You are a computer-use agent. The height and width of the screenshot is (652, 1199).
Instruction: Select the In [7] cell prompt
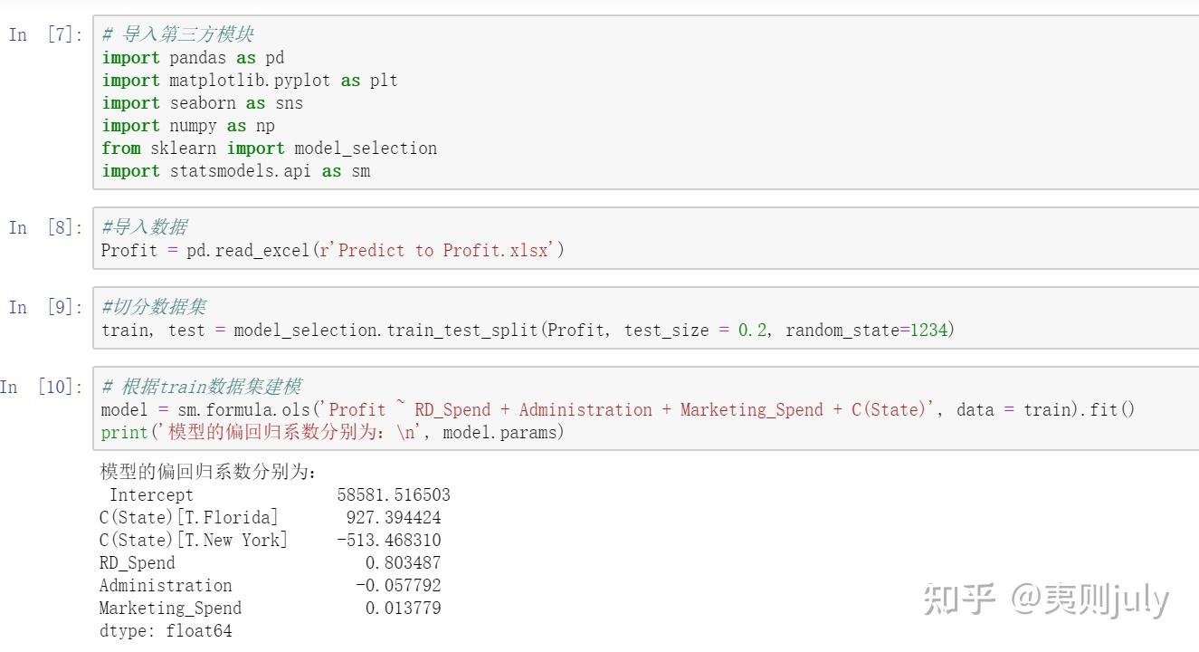click(45, 35)
